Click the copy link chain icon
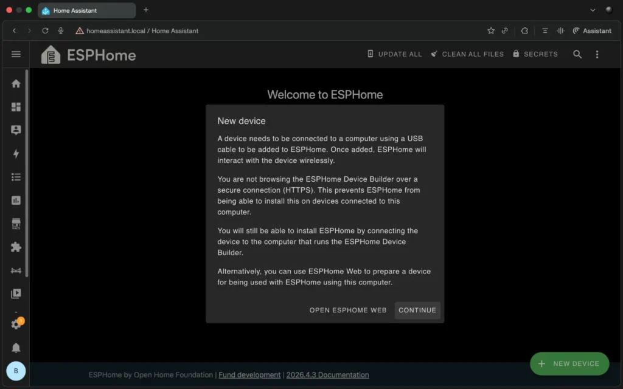The height and width of the screenshot is (389, 623). 504,30
